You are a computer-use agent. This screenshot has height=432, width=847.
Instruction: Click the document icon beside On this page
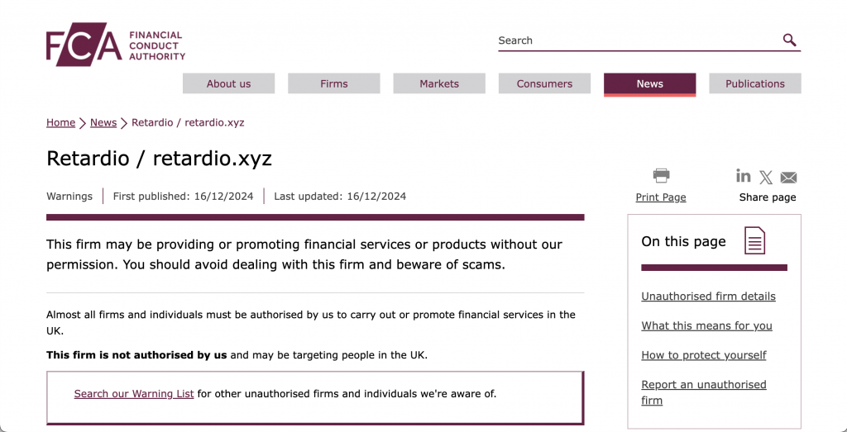click(754, 240)
